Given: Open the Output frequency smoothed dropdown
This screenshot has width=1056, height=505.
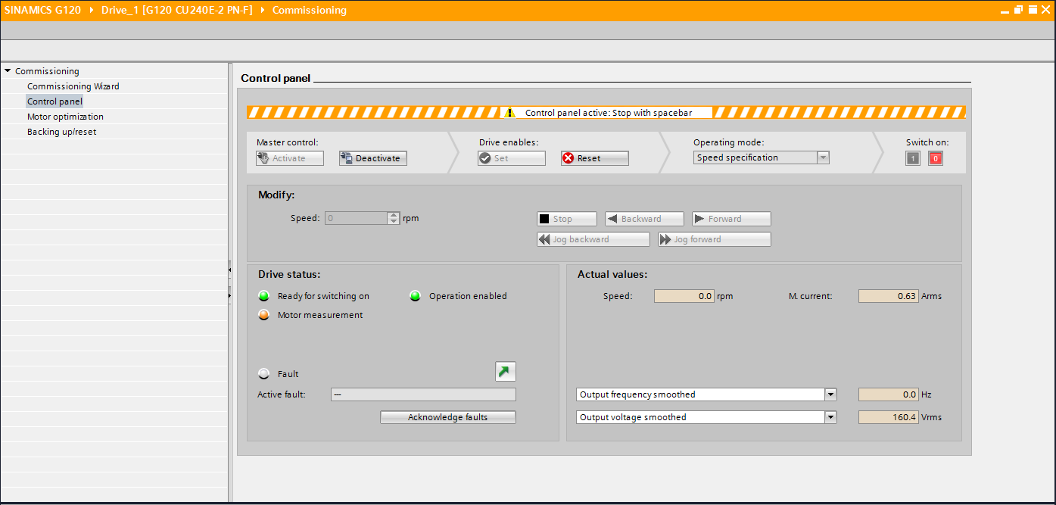Looking at the screenshot, I should (830, 394).
